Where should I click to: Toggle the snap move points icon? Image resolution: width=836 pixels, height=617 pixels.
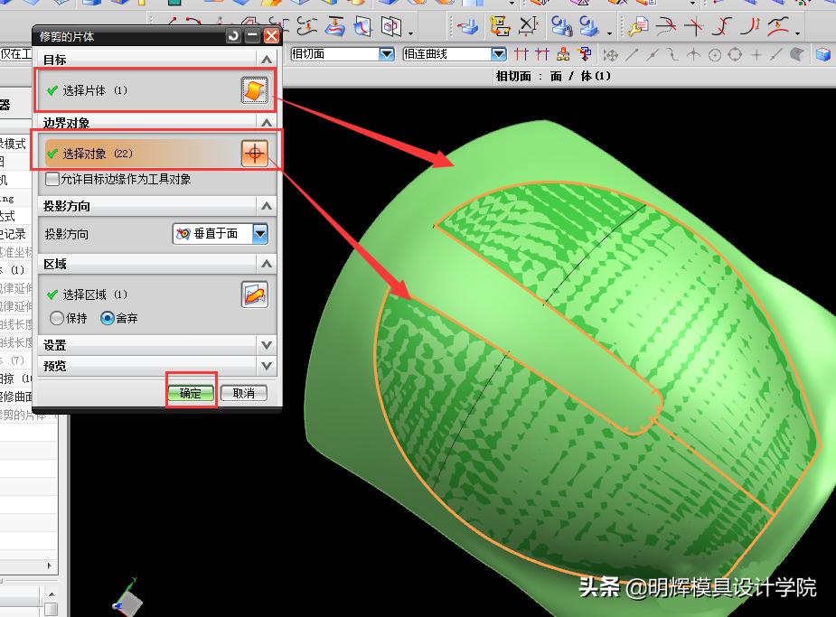click(610, 55)
